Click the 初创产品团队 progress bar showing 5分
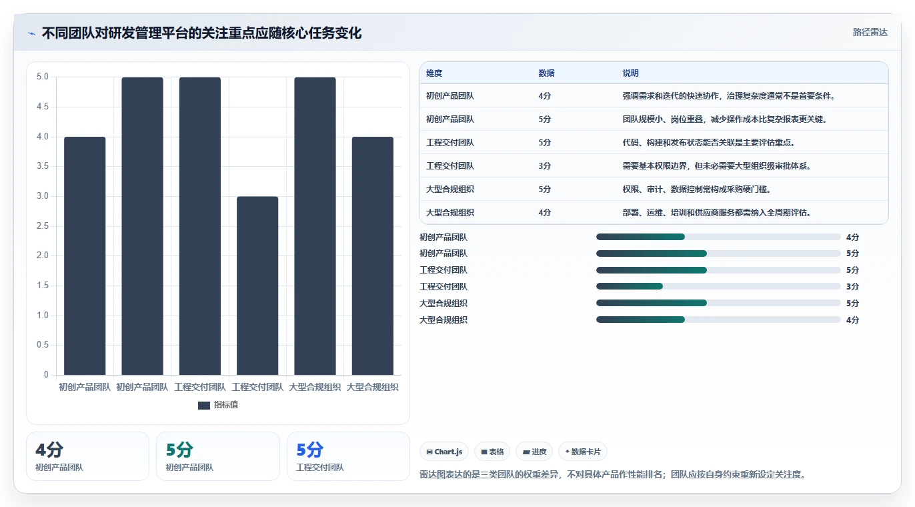This screenshot has height=507, width=915. 718,253
